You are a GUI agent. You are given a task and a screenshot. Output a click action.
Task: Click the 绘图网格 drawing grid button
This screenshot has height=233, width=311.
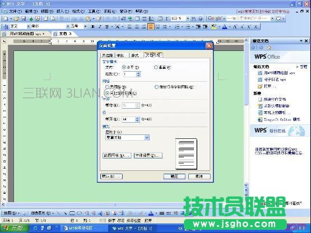[x=117, y=156]
